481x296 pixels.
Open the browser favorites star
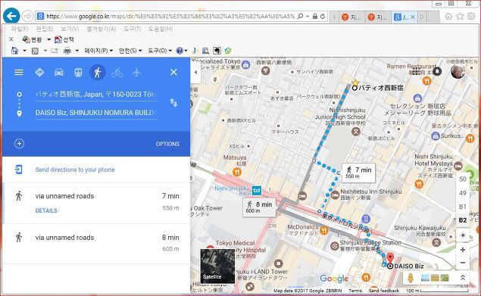point(460,16)
